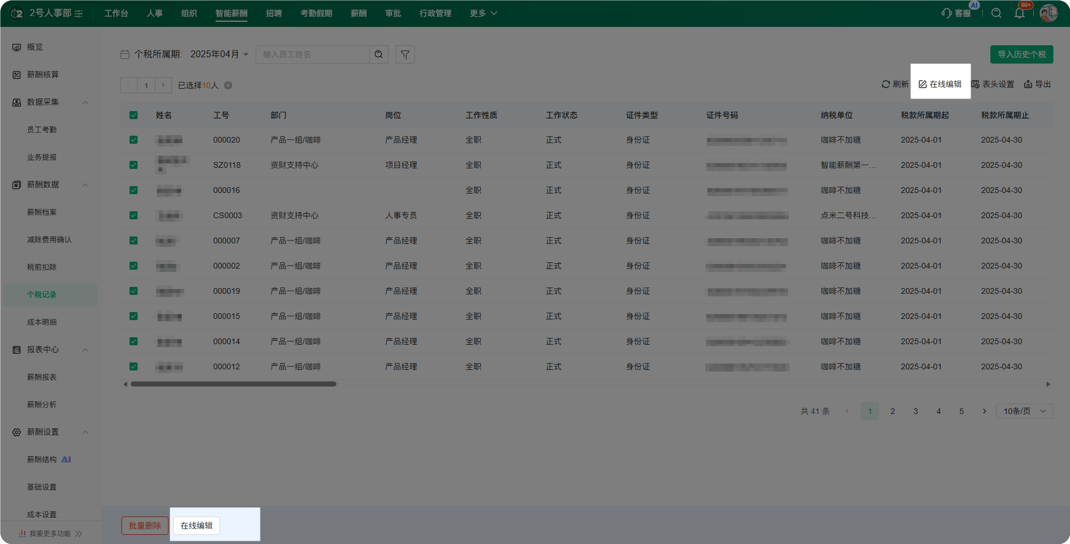
Task: Click the search magnifier beside name input
Action: tap(379, 54)
